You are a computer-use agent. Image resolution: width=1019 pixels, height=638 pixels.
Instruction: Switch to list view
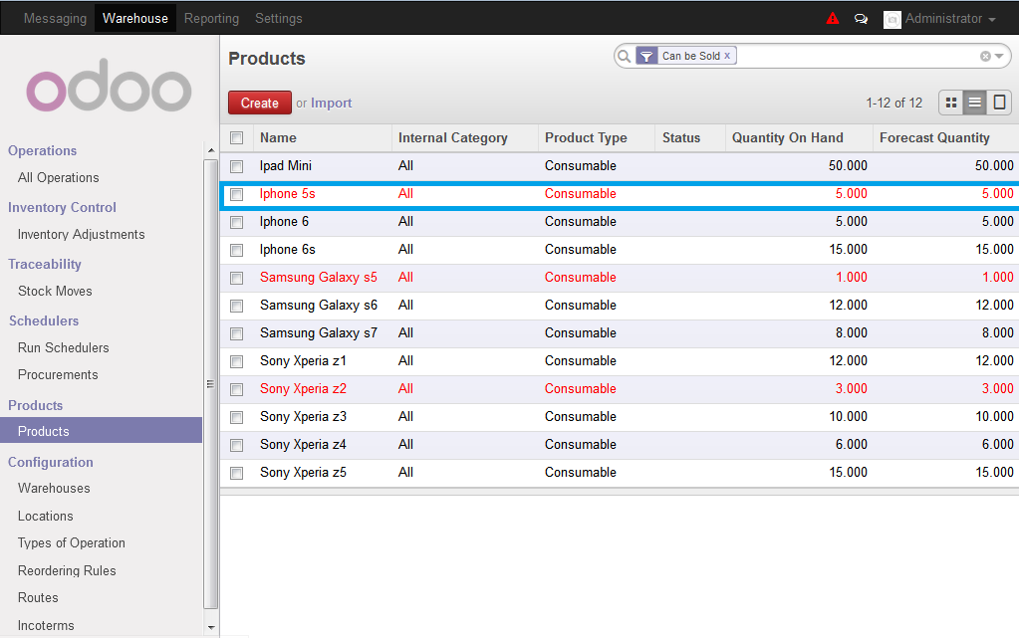(975, 103)
